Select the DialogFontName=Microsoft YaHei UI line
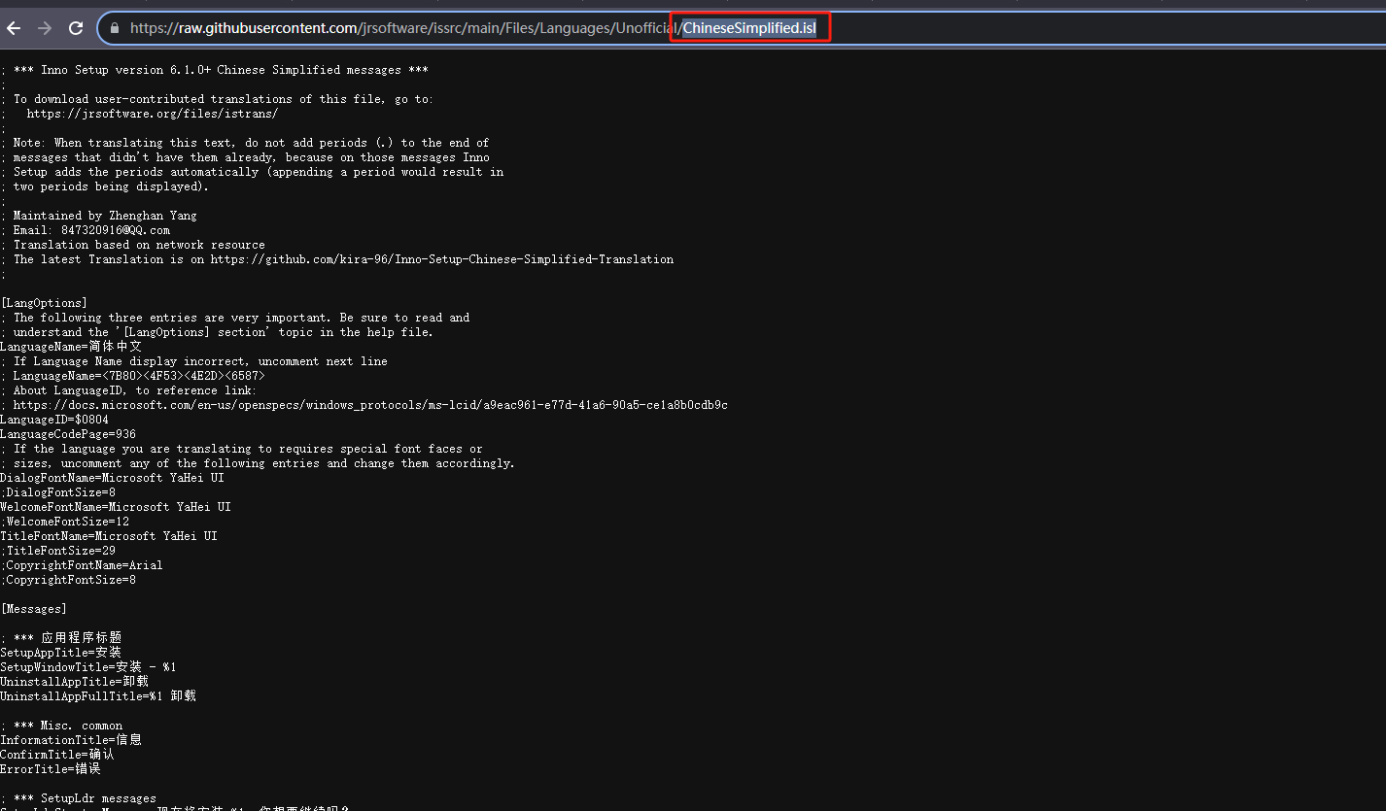 pyautogui.click(x=112, y=477)
